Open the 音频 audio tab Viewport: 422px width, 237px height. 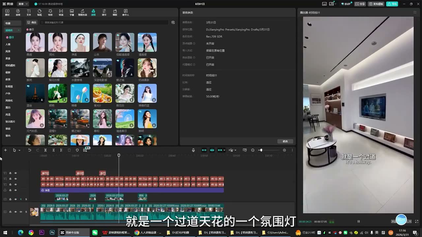pos(18,13)
